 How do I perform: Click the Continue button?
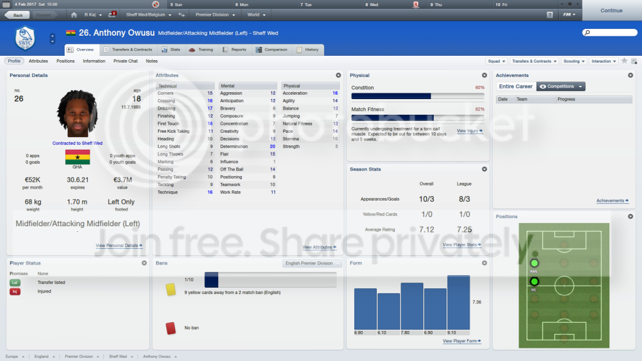coord(612,10)
